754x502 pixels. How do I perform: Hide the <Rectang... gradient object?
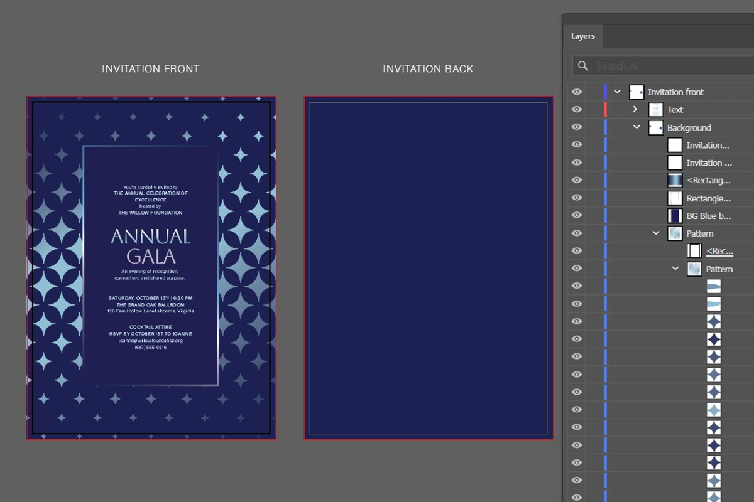(576, 180)
